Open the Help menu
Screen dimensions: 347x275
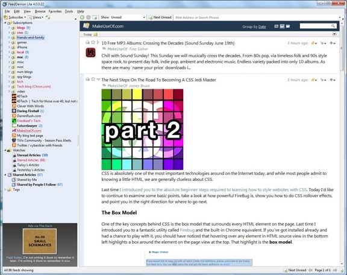(x=81, y=11)
